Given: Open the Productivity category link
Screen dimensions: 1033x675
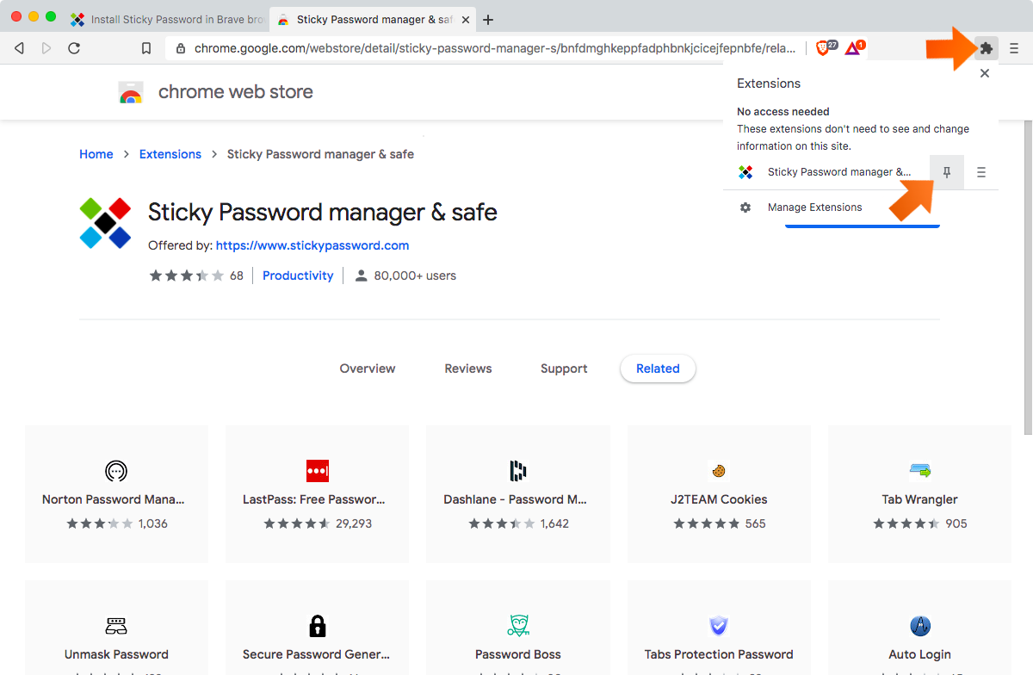Looking at the screenshot, I should click(298, 276).
